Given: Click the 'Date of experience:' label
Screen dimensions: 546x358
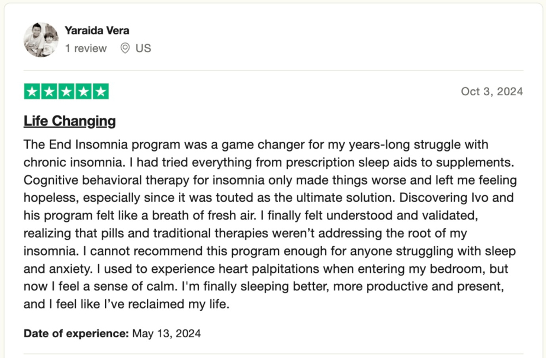Looking at the screenshot, I should click(x=76, y=333).
